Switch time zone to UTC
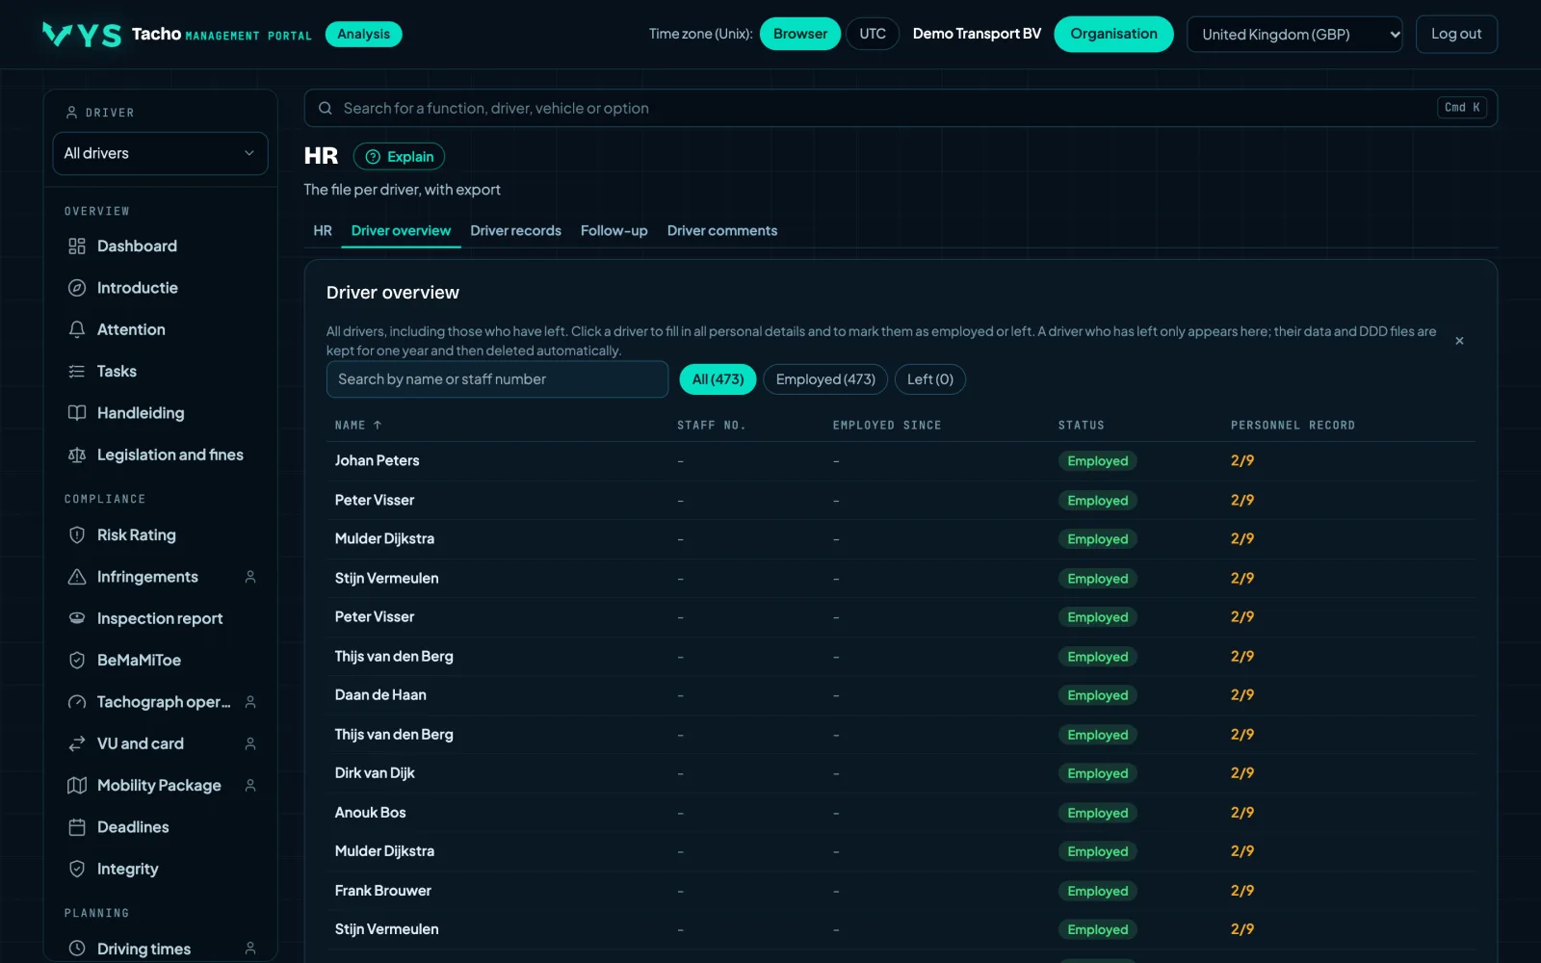The height and width of the screenshot is (963, 1541). [x=873, y=34]
